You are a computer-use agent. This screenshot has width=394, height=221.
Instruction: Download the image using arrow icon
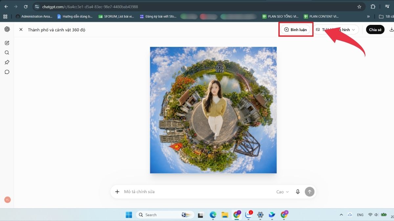coord(391,29)
